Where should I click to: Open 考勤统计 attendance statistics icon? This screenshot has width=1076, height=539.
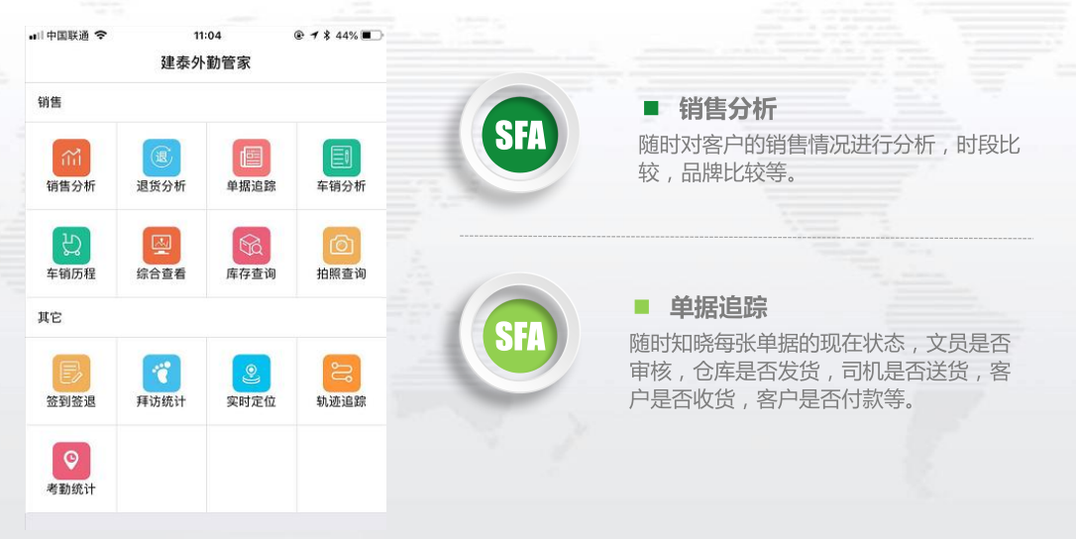coord(71,462)
